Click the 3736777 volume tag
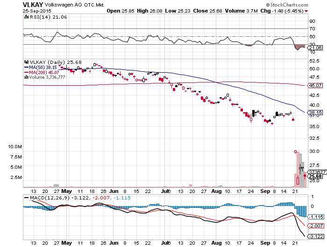 [317, 172]
